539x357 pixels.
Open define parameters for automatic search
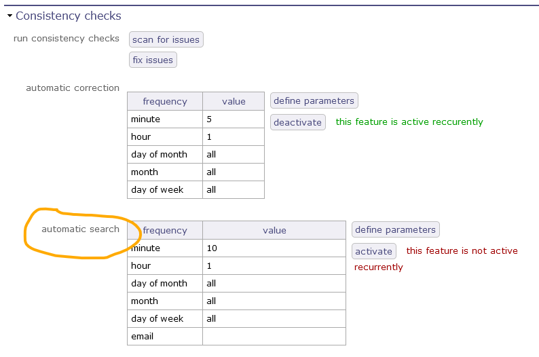click(395, 230)
